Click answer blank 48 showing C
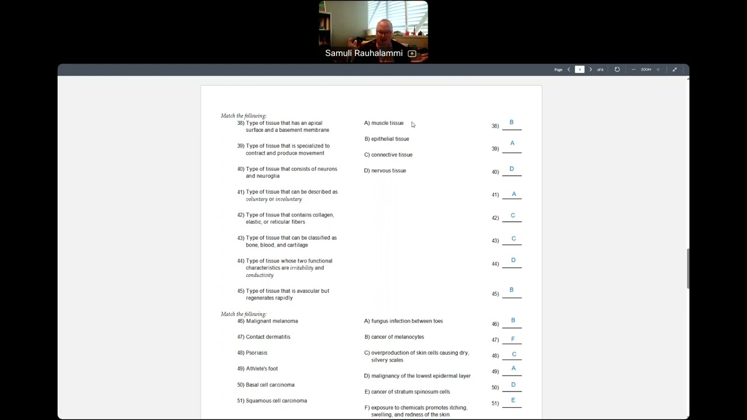The image size is (747, 420). tap(512, 355)
